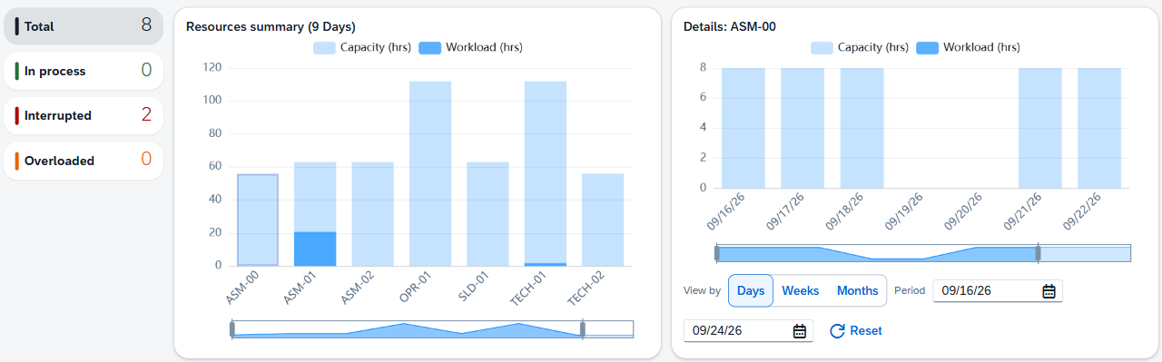Switch view to Weeks
This screenshot has height=362, width=1162.
pyautogui.click(x=801, y=291)
